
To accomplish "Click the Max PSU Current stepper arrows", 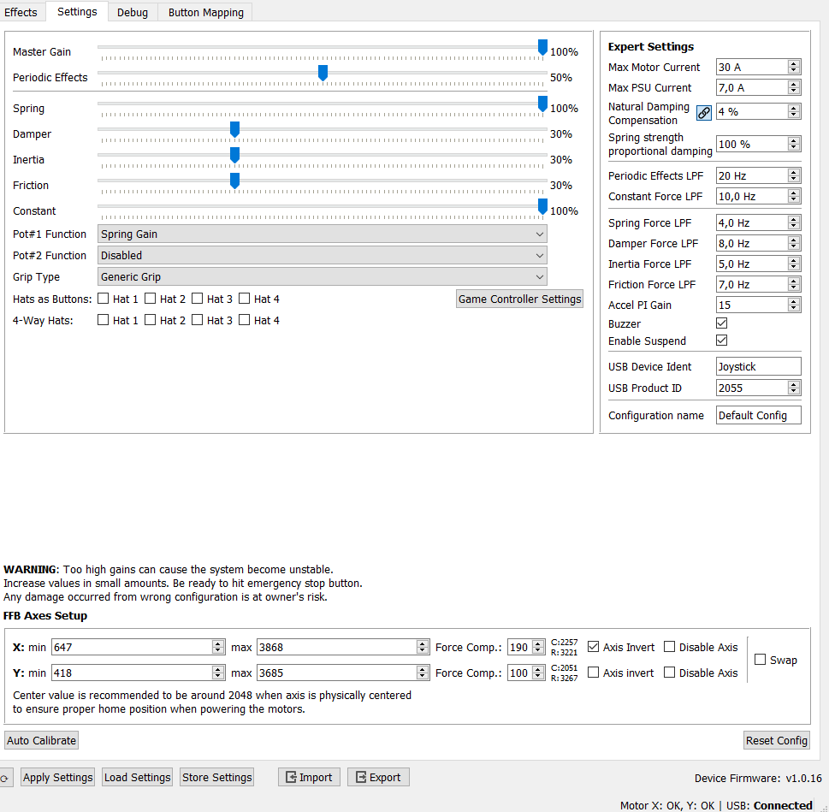I will pyautogui.click(x=793, y=88).
